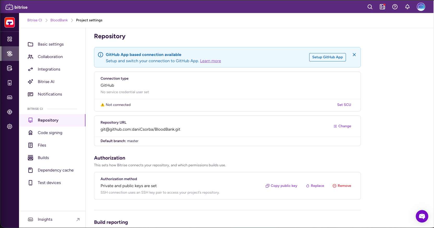Open Basic settings
Viewport: 434px width, 228px height.
[52, 44]
